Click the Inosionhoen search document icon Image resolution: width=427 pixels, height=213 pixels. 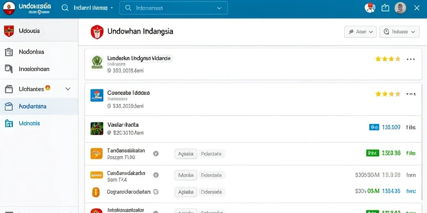coord(9,69)
